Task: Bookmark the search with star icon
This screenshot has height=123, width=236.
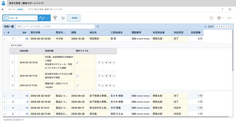Action: point(98,27)
